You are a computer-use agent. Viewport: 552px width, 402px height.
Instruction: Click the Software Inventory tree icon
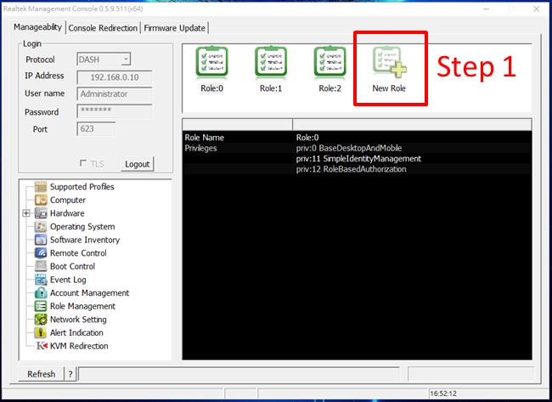[x=41, y=240]
